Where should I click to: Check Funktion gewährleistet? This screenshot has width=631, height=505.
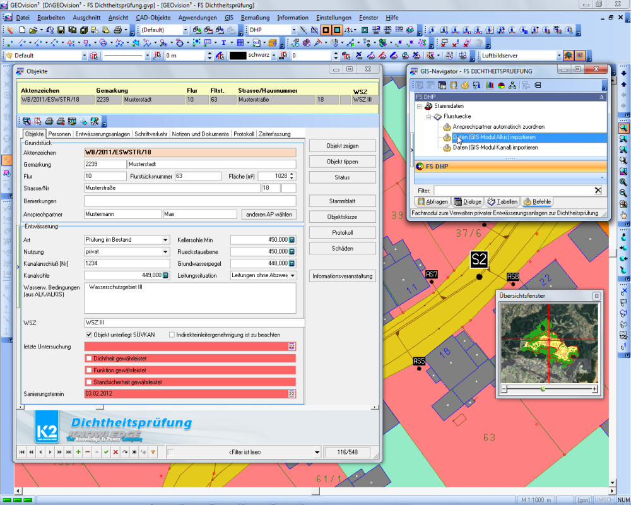[x=89, y=370]
